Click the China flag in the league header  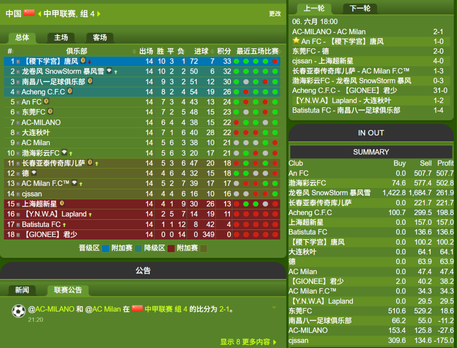pyautogui.click(x=29, y=13)
